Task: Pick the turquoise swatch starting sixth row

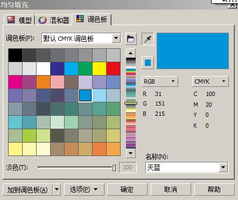Action: coord(15,122)
